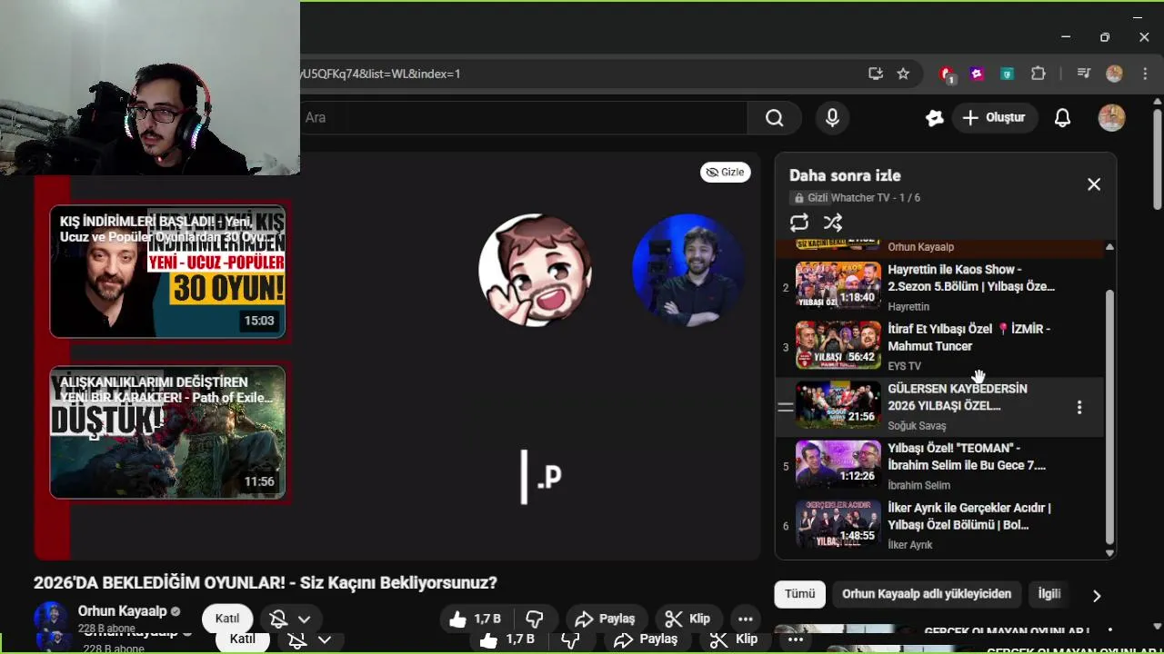Image resolution: width=1164 pixels, height=654 pixels.
Task: Click the 15:03 duration badge
Action: 259,321
